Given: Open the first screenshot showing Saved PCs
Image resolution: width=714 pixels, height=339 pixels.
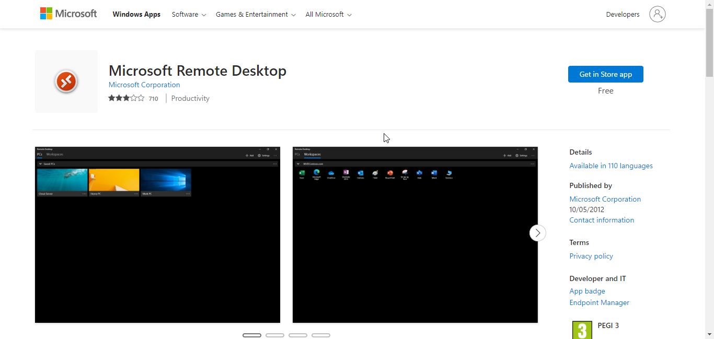Looking at the screenshot, I should tap(157, 235).
